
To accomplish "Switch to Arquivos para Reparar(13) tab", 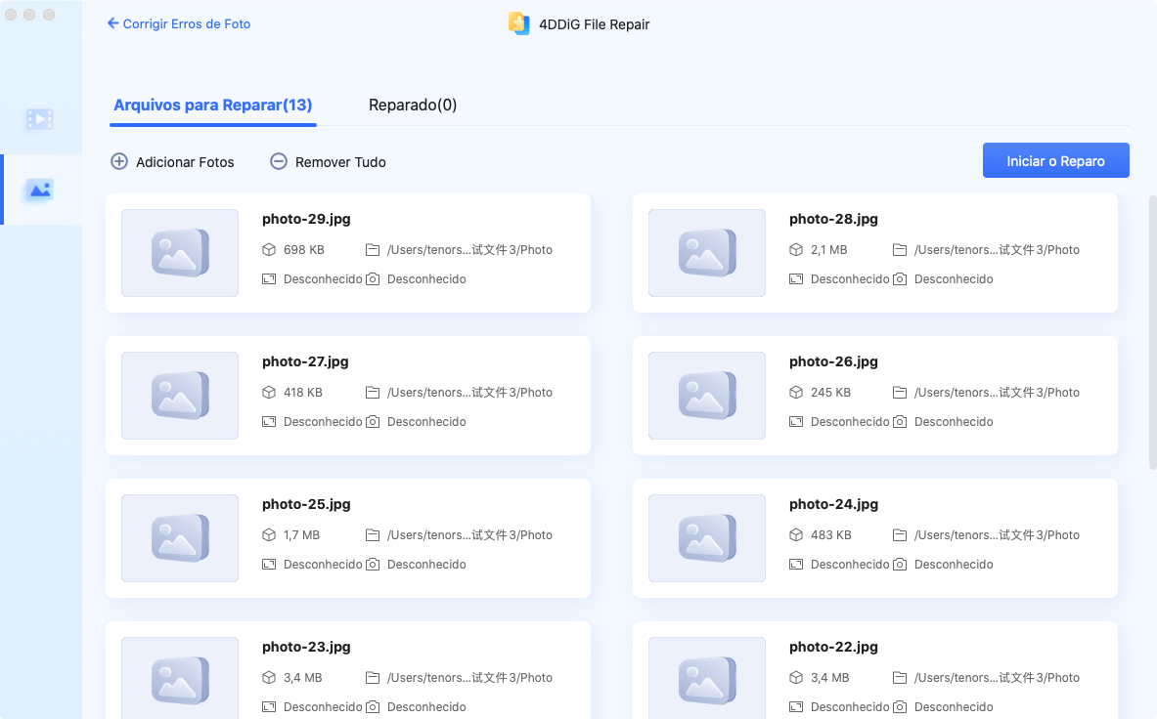I will click(x=212, y=105).
